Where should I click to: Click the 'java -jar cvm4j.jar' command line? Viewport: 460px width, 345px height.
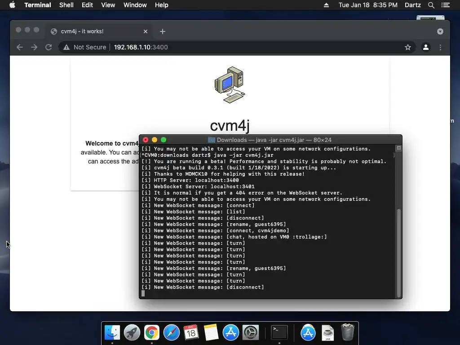(x=208, y=155)
